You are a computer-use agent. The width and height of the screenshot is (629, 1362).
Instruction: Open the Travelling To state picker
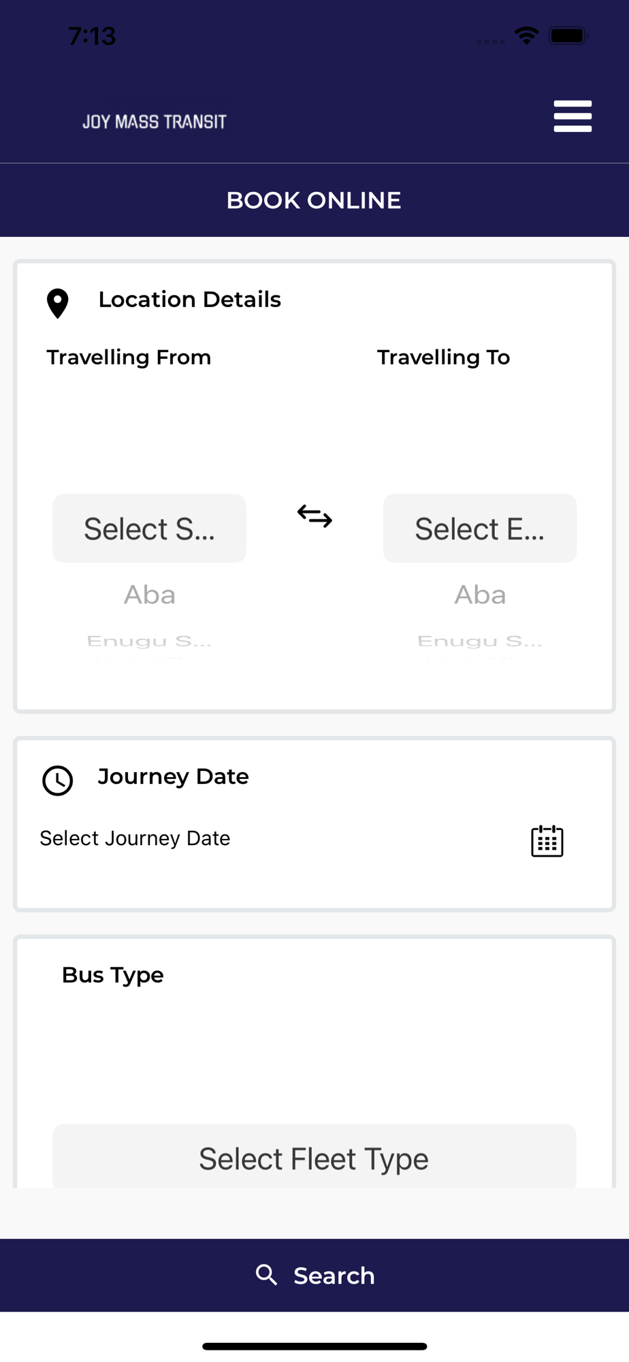tap(480, 528)
